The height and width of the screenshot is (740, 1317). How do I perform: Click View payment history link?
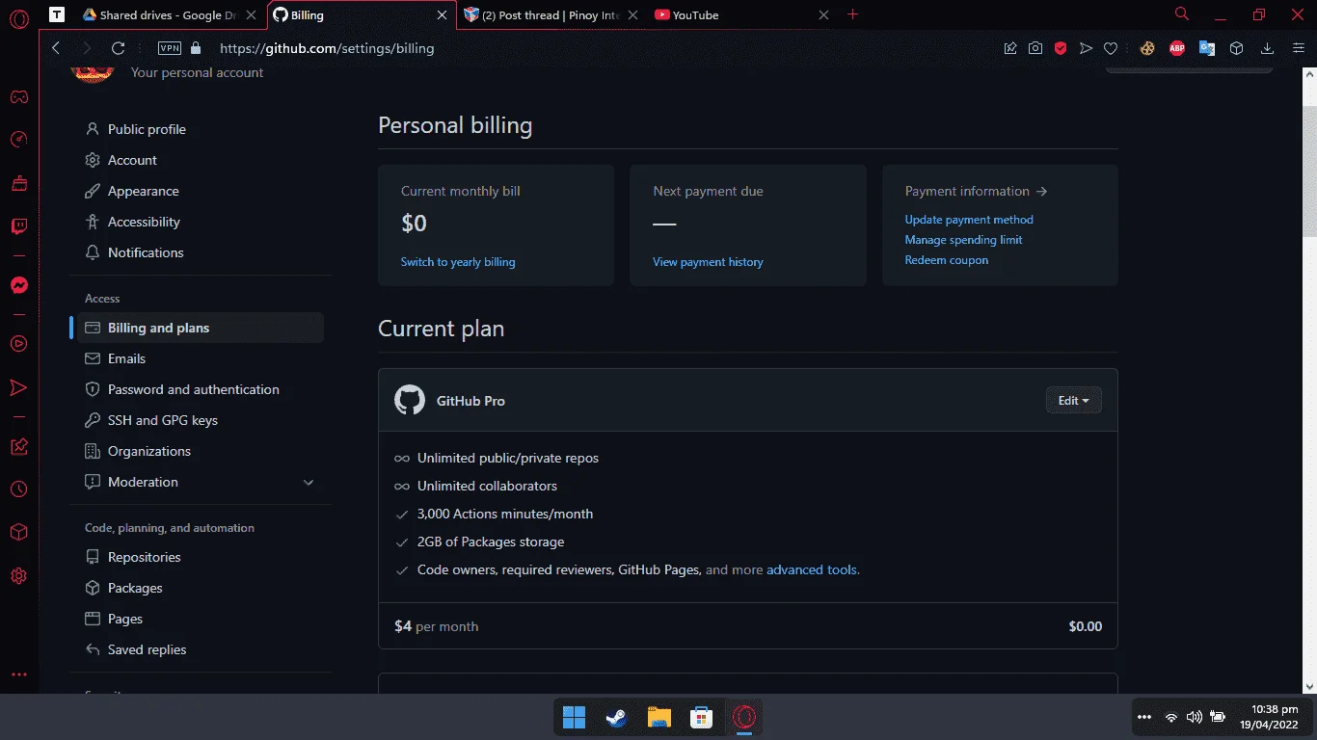tap(708, 262)
